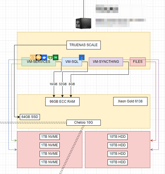Click the VM-SYNCTHING purple box

pyautogui.click(x=106, y=62)
